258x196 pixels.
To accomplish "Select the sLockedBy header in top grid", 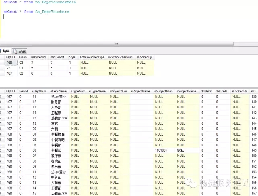I will pyautogui.click(x=144, y=58).
